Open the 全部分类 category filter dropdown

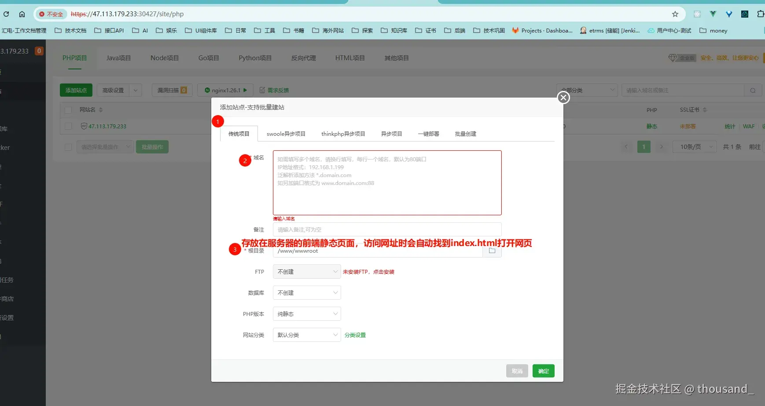[587, 91]
